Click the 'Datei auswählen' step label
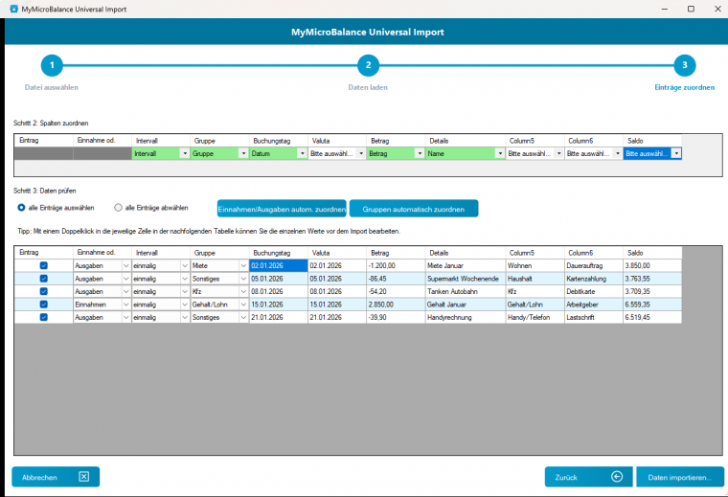 click(52, 87)
